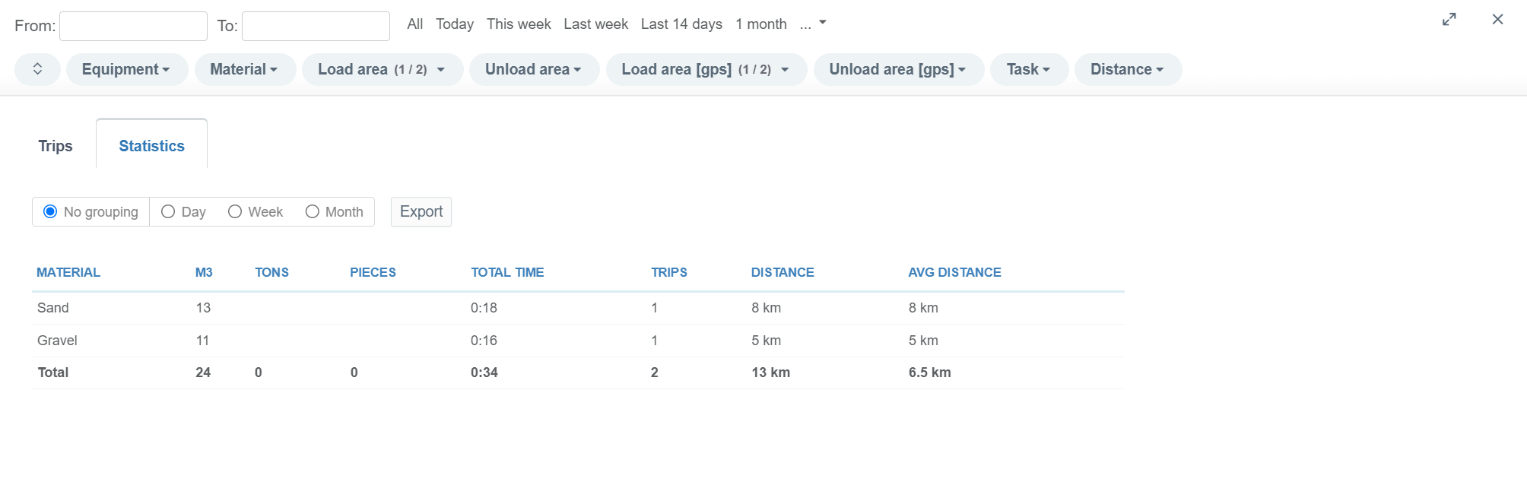Switch to the Trips tab
This screenshot has height=482, width=1527.
click(56, 146)
